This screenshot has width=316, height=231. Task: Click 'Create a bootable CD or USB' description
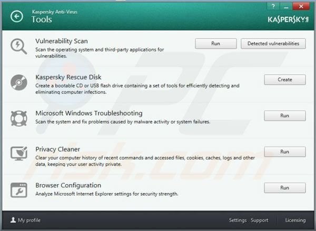coord(137,88)
